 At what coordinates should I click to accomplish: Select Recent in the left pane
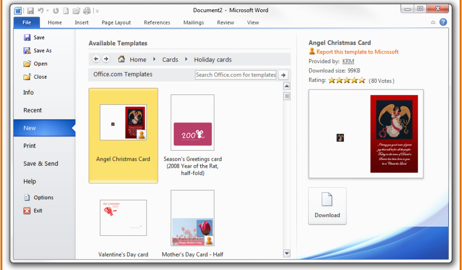(x=32, y=110)
